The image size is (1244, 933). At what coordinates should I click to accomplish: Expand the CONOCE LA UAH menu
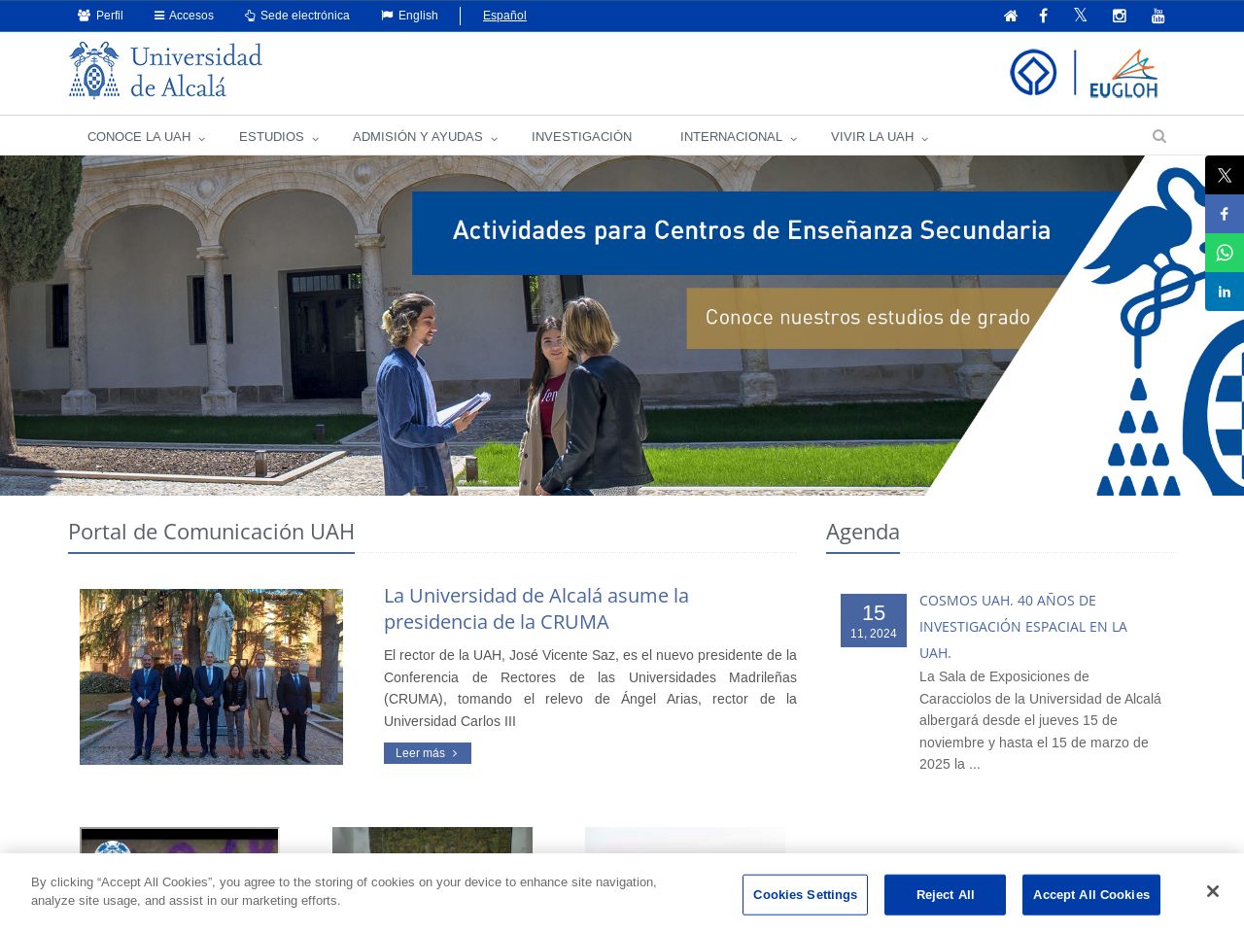coord(146,136)
